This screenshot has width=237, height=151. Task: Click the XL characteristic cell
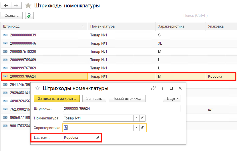pos(181,43)
